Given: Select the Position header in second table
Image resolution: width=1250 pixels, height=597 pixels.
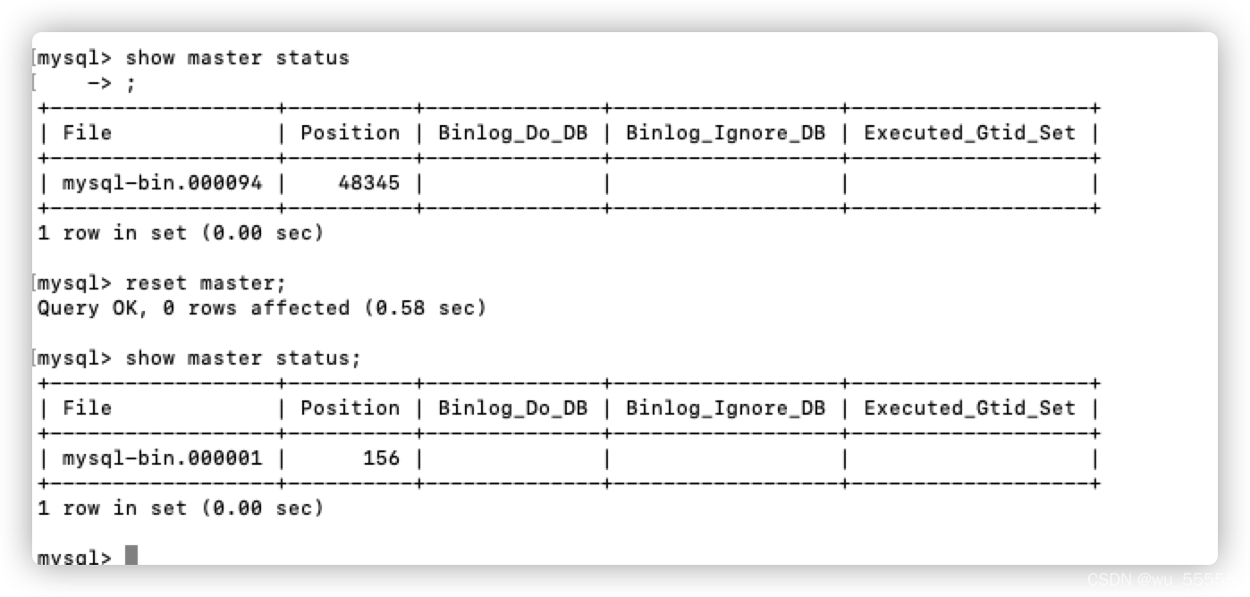Looking at the screenshot, I should click(x=350, y=408).
